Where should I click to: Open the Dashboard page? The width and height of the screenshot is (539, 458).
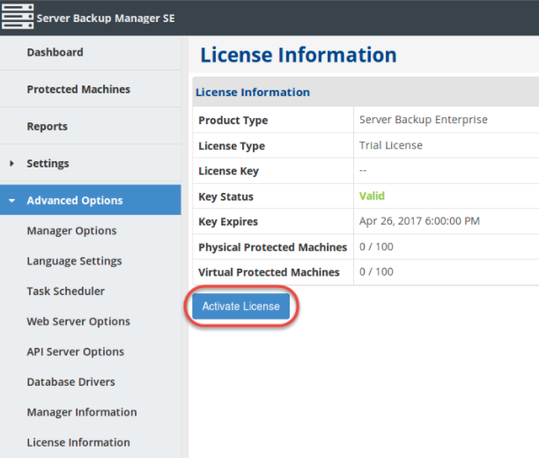pos(55,52)
